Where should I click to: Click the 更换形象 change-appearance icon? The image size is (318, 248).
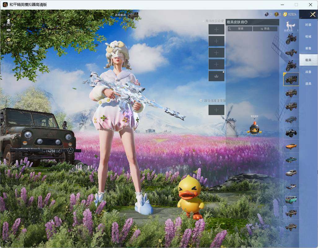(x=8, y=22)
